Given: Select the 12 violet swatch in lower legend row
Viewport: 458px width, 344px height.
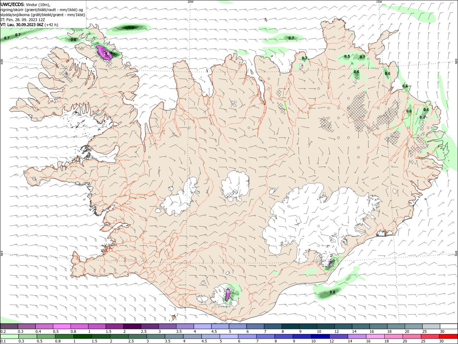Looking at the screenshot, I should click(x=338, y=336).
